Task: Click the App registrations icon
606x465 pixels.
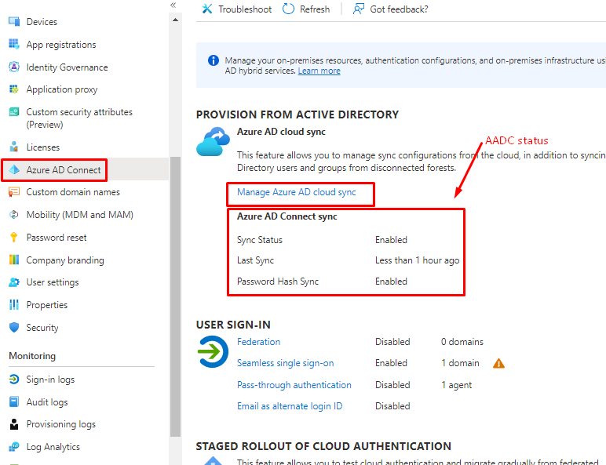Action: [x=13, y=45]
